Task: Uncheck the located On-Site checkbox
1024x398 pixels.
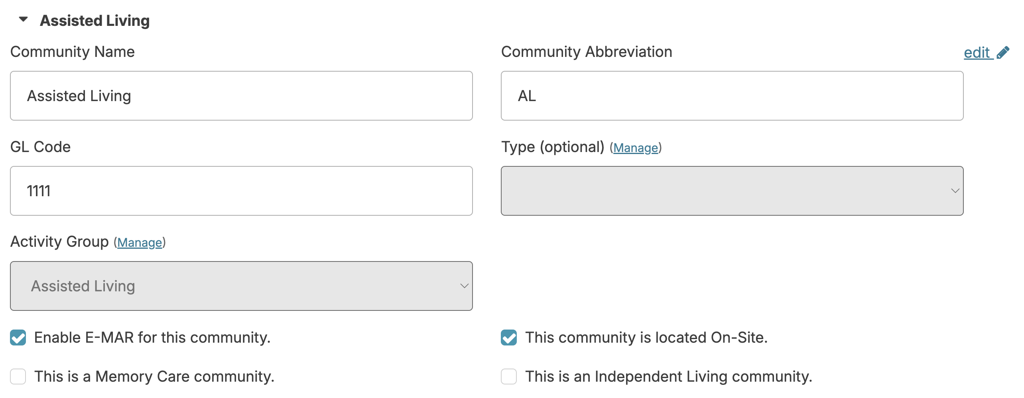Action: click(x=509, y=338)
